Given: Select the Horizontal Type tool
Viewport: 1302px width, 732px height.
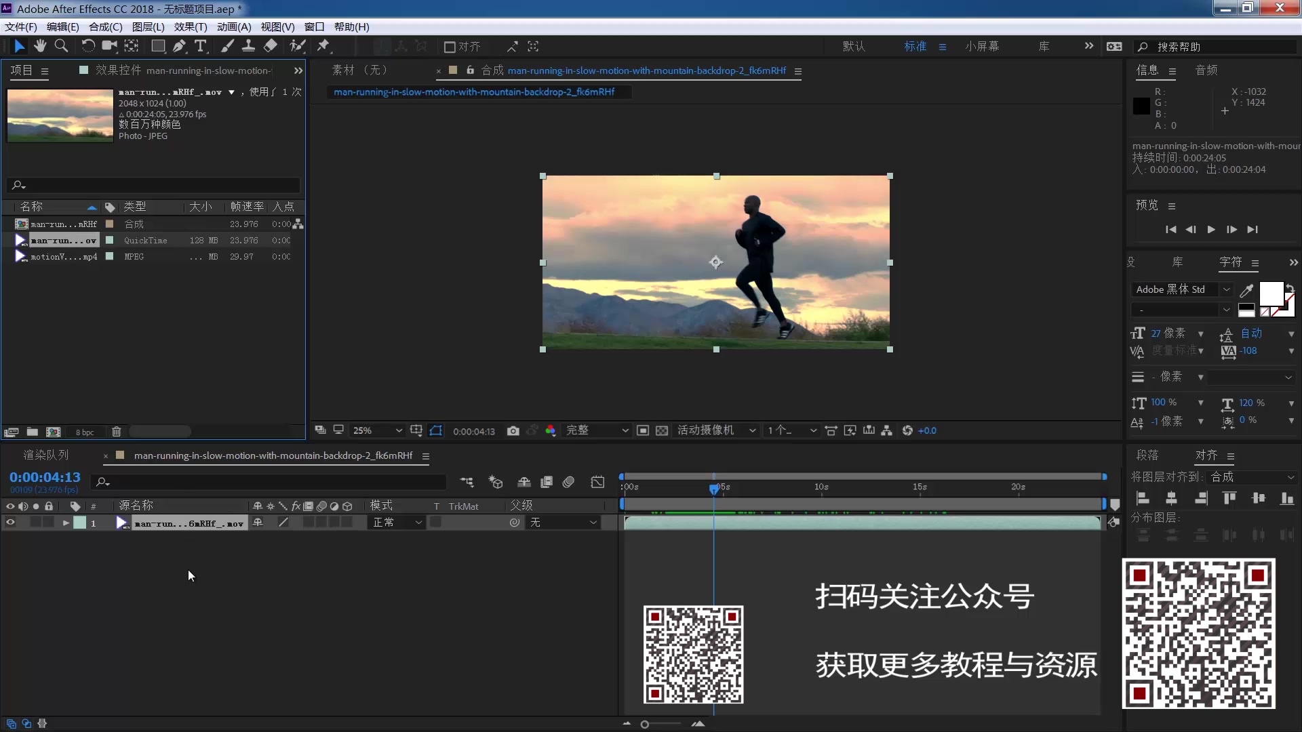Looking at the screenshot, I should click(x=201, y=46).
